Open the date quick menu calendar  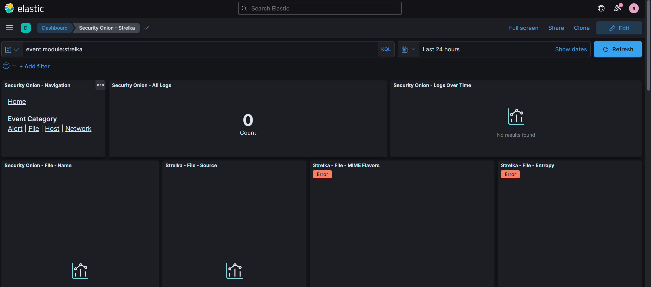click(408, 49)
